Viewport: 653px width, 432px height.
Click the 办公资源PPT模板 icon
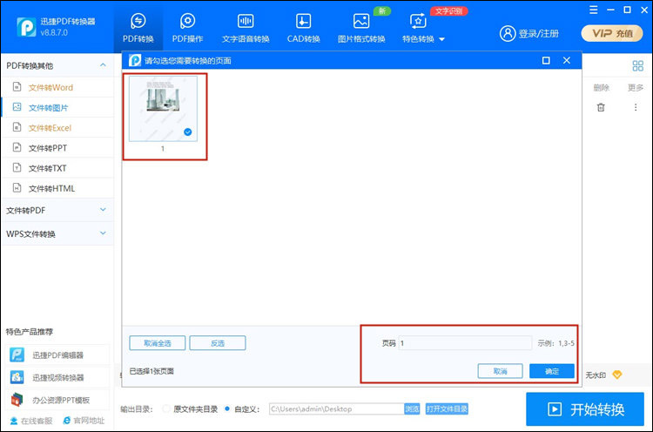click(17, 400)
